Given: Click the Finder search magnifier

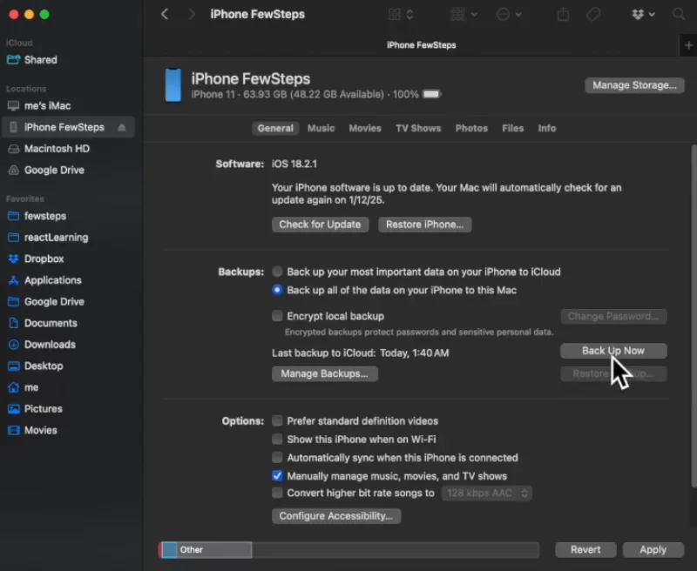Looking at the screenshot, I should click(679, 14).
